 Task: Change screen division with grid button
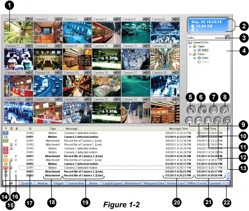(218, 121)
